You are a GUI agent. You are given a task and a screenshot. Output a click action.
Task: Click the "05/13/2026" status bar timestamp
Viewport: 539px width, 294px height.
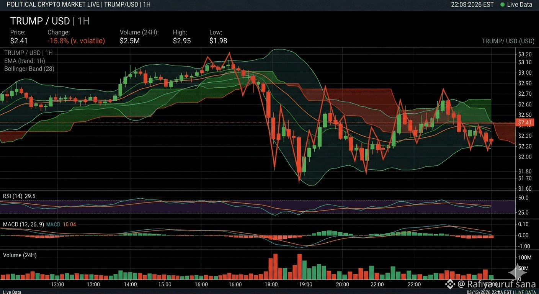coord(479,292)
